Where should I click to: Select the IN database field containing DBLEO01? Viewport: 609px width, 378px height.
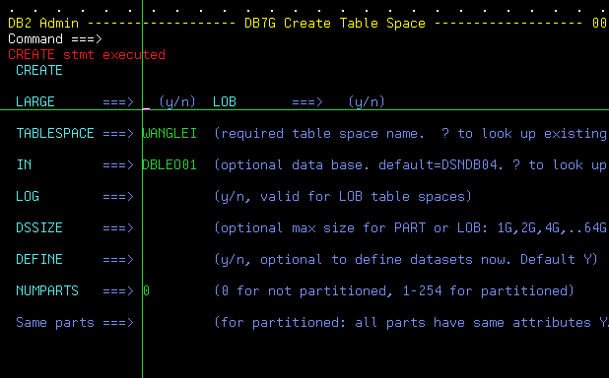click(x=169, y=165)
